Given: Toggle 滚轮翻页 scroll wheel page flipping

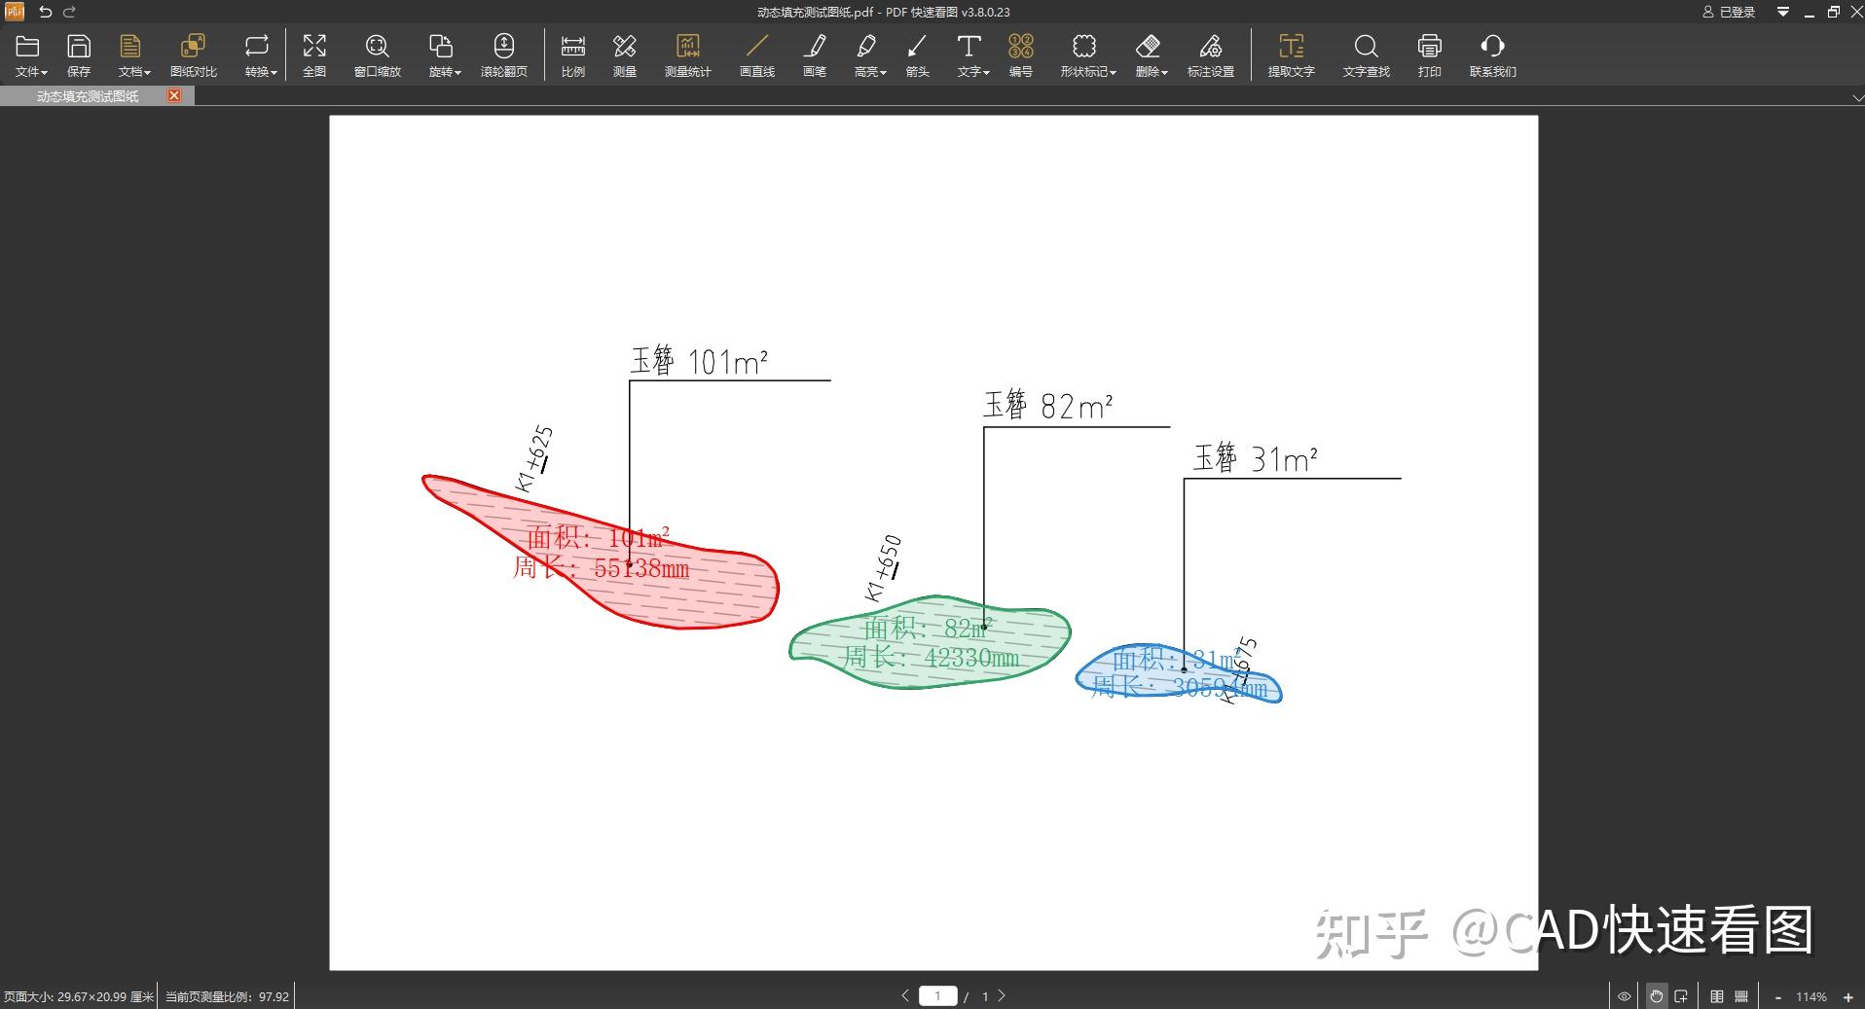Looking at the screenshot, I should (503, 54).
